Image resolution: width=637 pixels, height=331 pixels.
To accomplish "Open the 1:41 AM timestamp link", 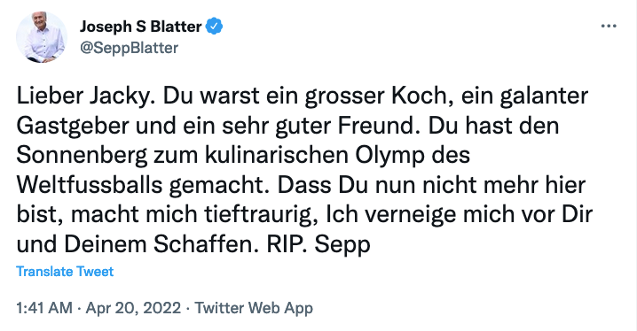I will click(x=44, y=308).
